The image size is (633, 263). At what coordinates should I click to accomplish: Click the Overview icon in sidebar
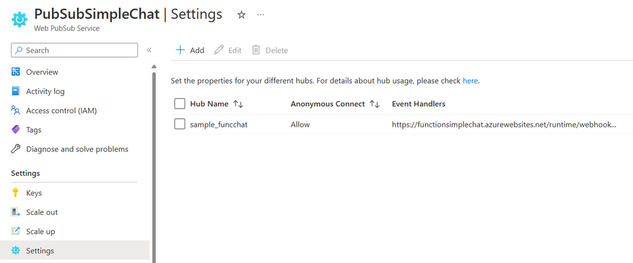(16, 72)
